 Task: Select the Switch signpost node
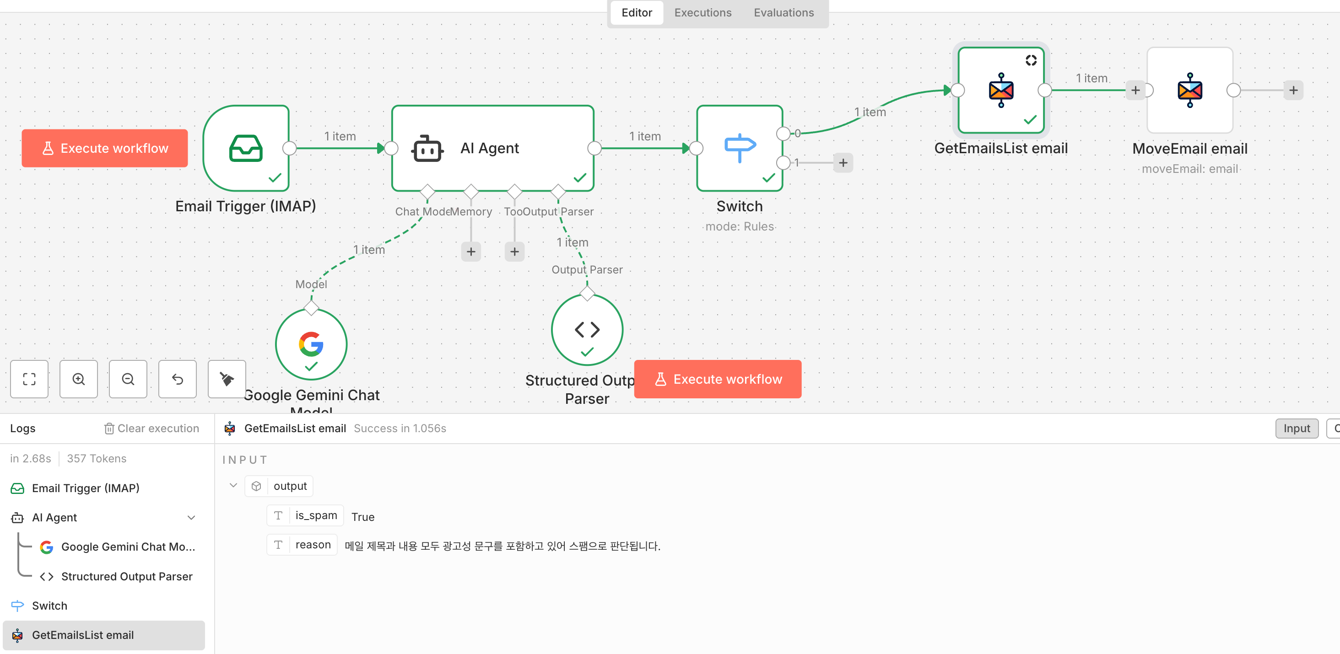pyautogui.click(x=739, y=148)
